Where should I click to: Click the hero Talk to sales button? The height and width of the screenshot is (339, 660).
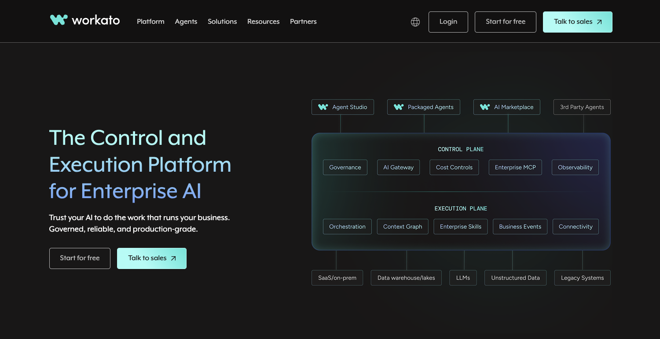[x=152, y=258]
